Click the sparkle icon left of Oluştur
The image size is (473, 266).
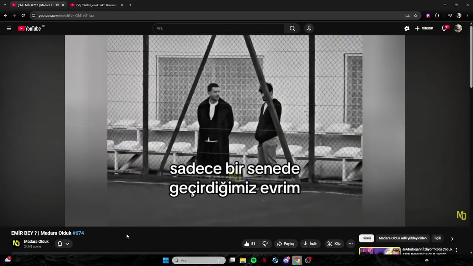[x=407, y=28]
